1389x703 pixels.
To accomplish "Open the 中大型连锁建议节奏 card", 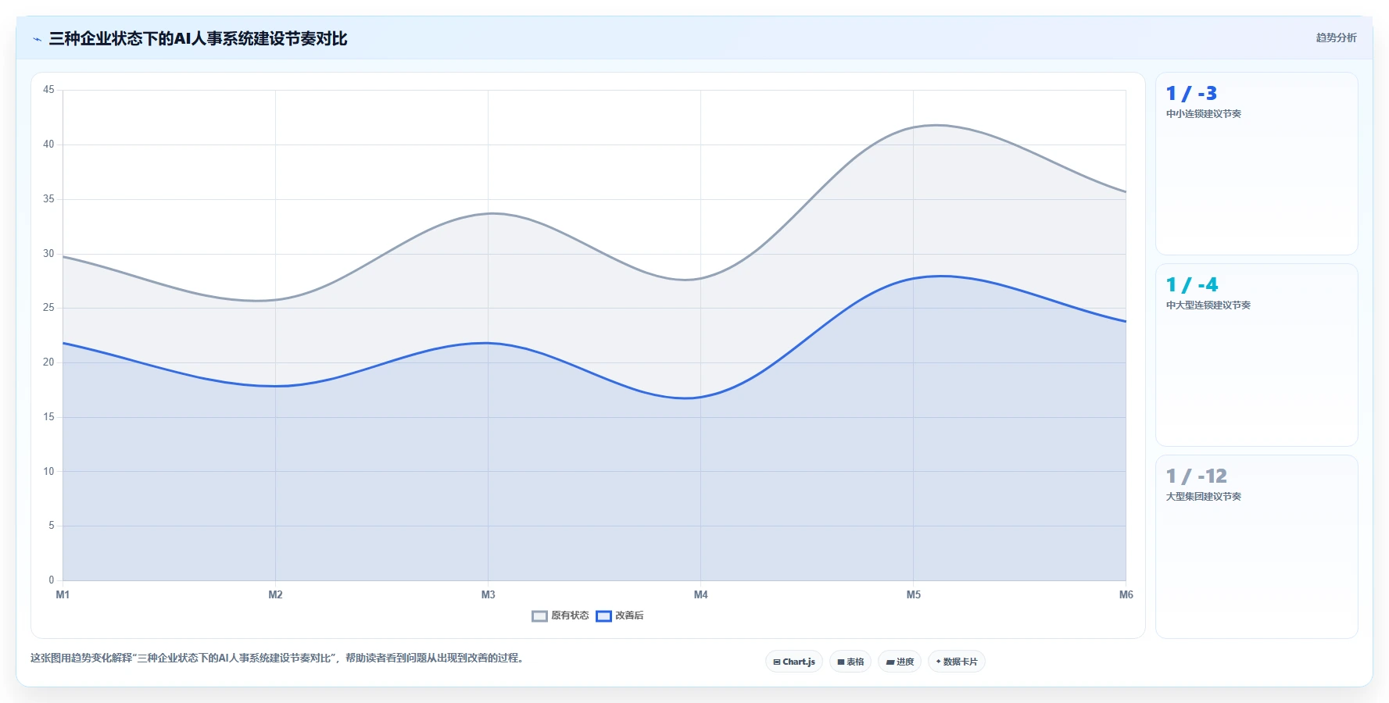I will (x=1257, y=355).
